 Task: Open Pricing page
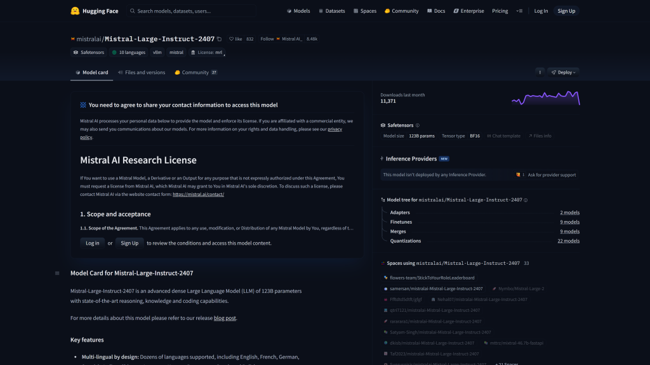(x=500, y=11)
